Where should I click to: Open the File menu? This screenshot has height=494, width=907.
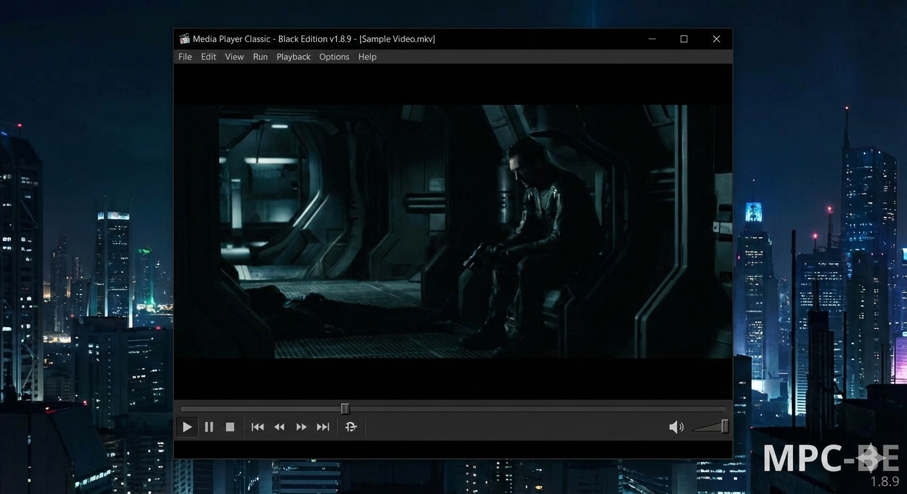[185, 57]
